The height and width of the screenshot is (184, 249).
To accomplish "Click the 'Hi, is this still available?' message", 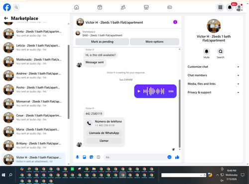I will [x=101, y=55].
